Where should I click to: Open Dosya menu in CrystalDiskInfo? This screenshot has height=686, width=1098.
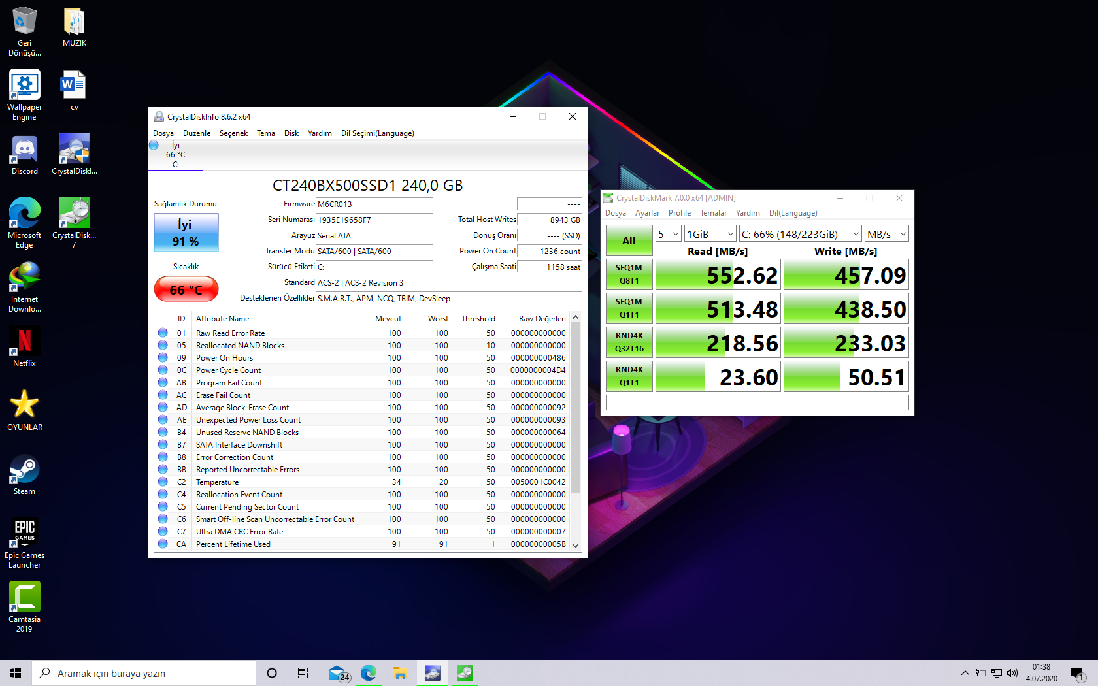tap(163, 133)
